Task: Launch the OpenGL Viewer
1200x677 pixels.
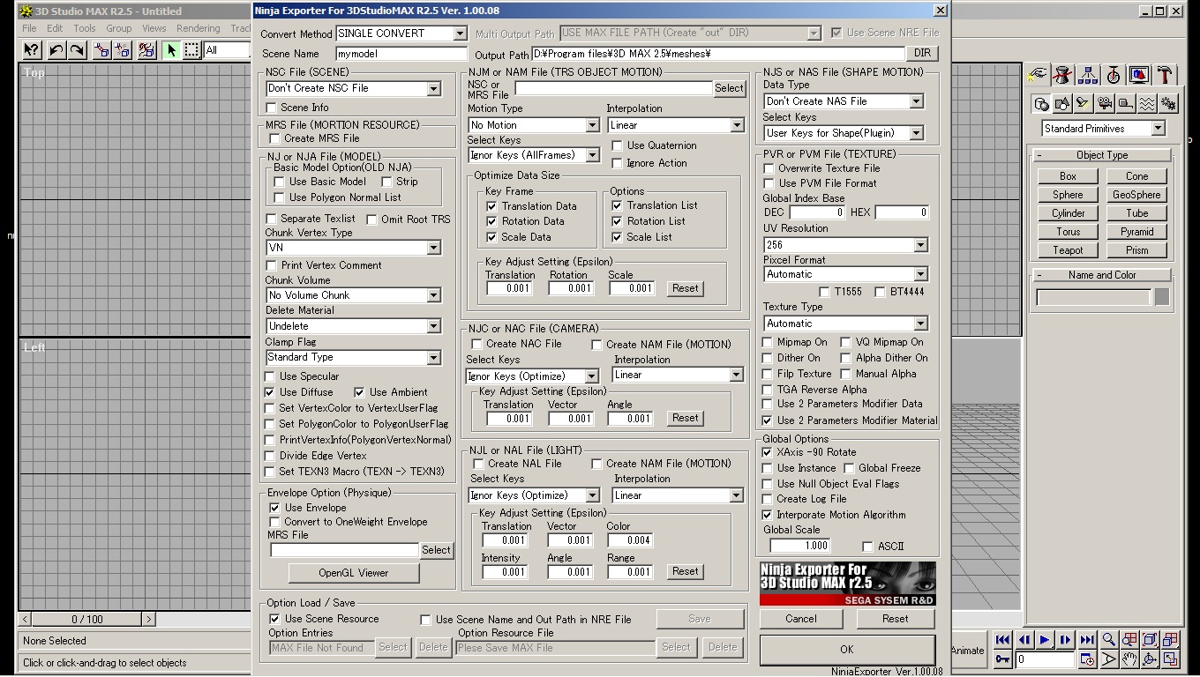Action: (x=353, y=573)
